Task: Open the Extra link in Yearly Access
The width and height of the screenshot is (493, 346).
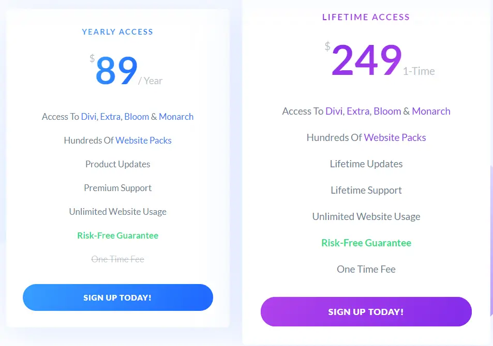Action: [110, 117]
